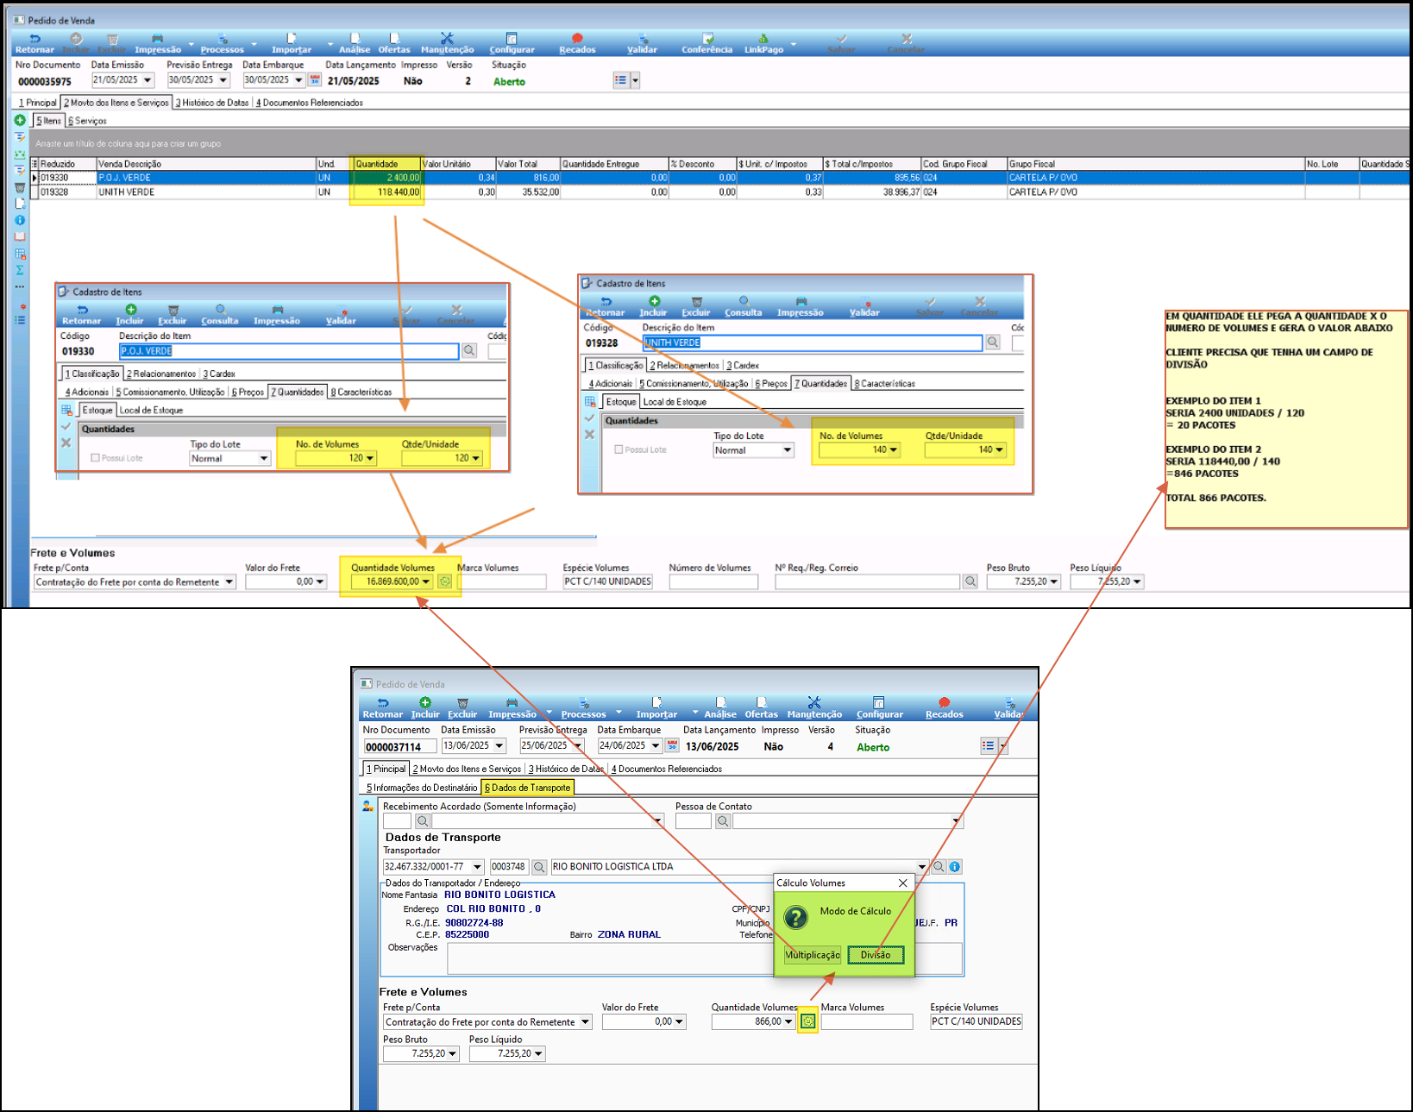The image size is (1413, 1112).
Task: Open Conferência in order 000035975 toolbar
Action: click(x=707, y=44)
